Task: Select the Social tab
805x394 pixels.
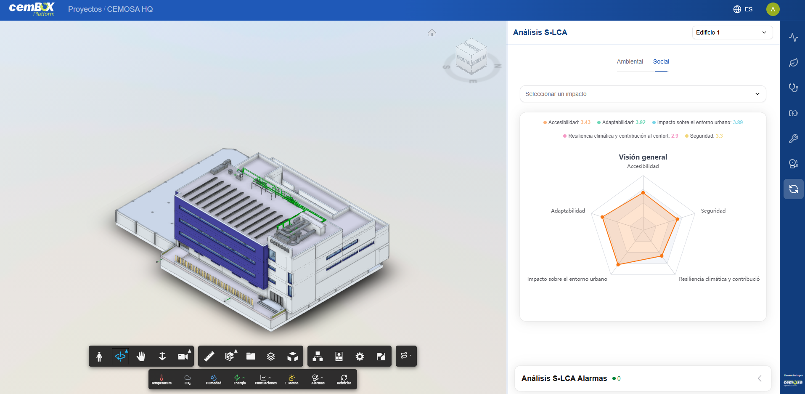Action: pyautogui.click(x=661, y=61)
